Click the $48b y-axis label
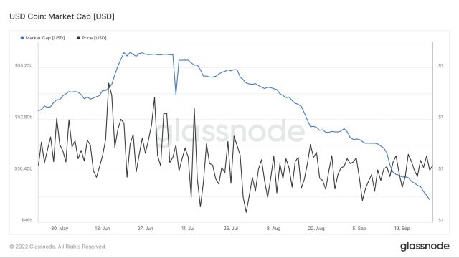Screen dimensions: 459x258 click(27, 220)
